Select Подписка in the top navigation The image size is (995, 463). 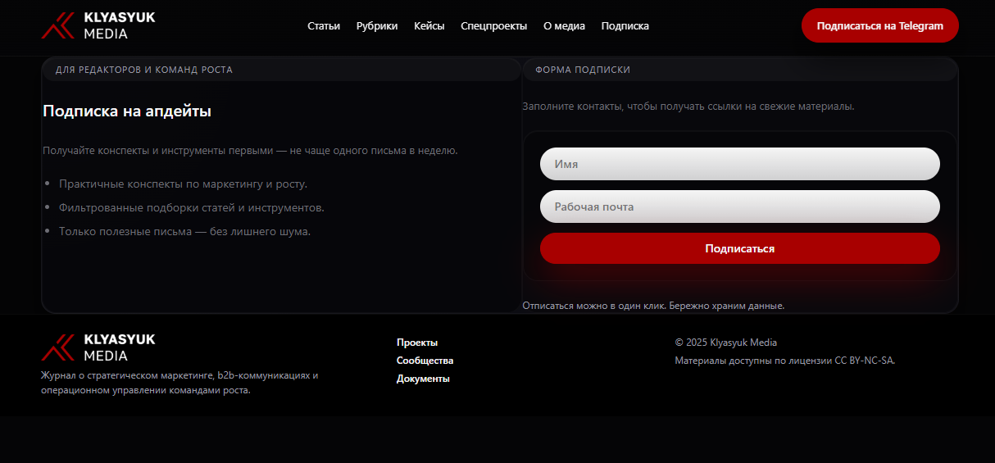(x=625, y=26)
